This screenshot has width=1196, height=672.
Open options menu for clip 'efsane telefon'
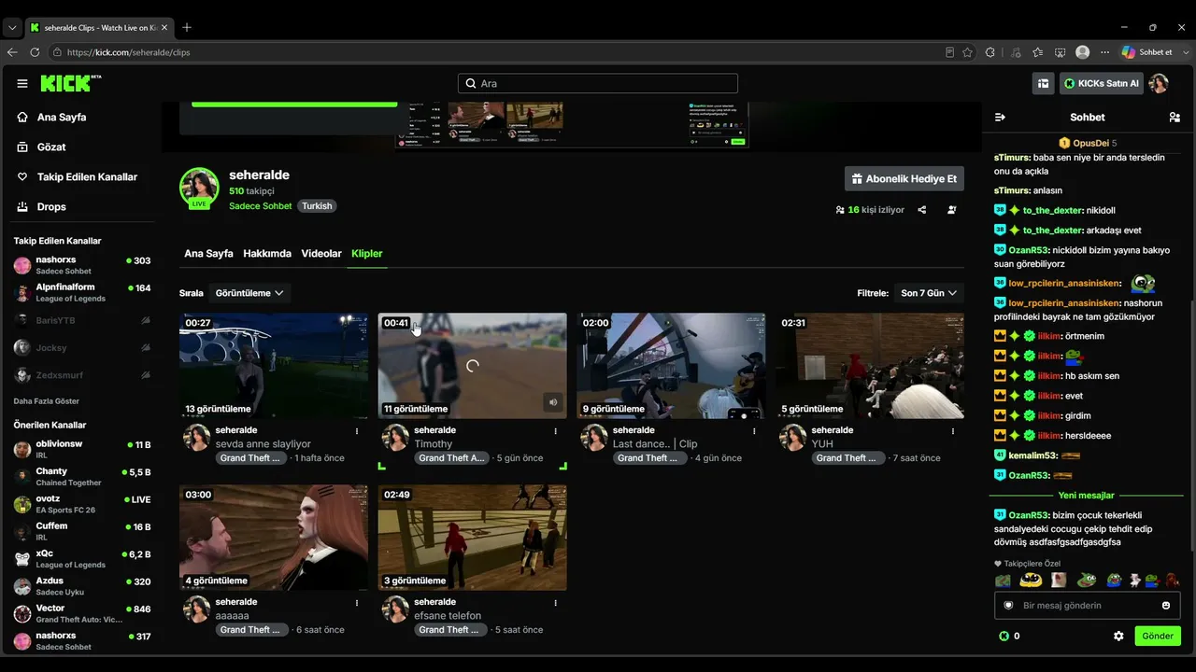(556, 603)
